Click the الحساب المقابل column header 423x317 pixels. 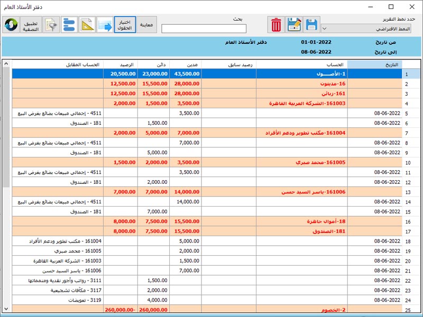[58, 64]
